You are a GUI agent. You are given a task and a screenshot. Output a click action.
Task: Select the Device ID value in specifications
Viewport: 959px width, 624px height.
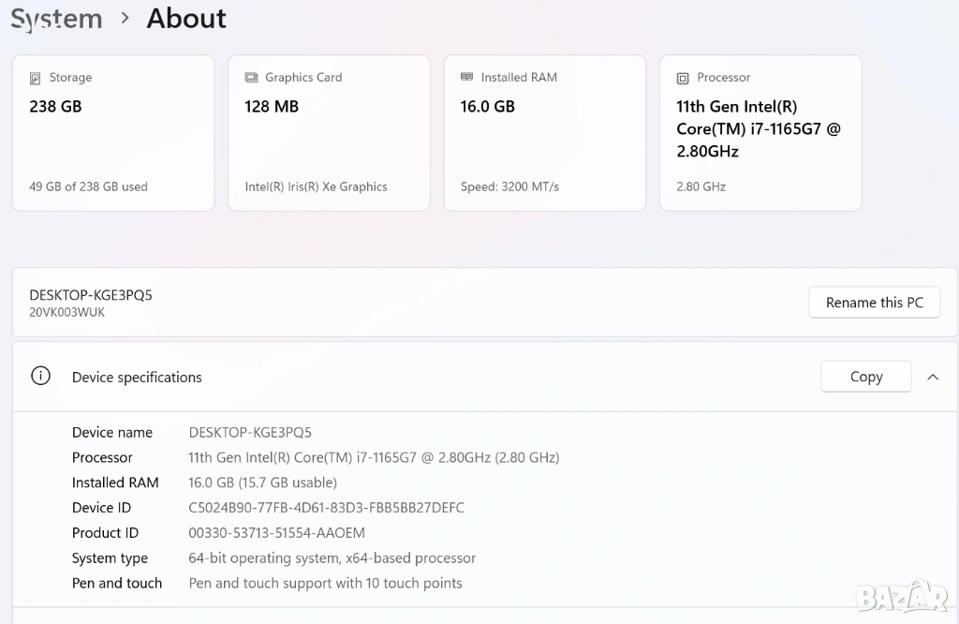[326, 508]
